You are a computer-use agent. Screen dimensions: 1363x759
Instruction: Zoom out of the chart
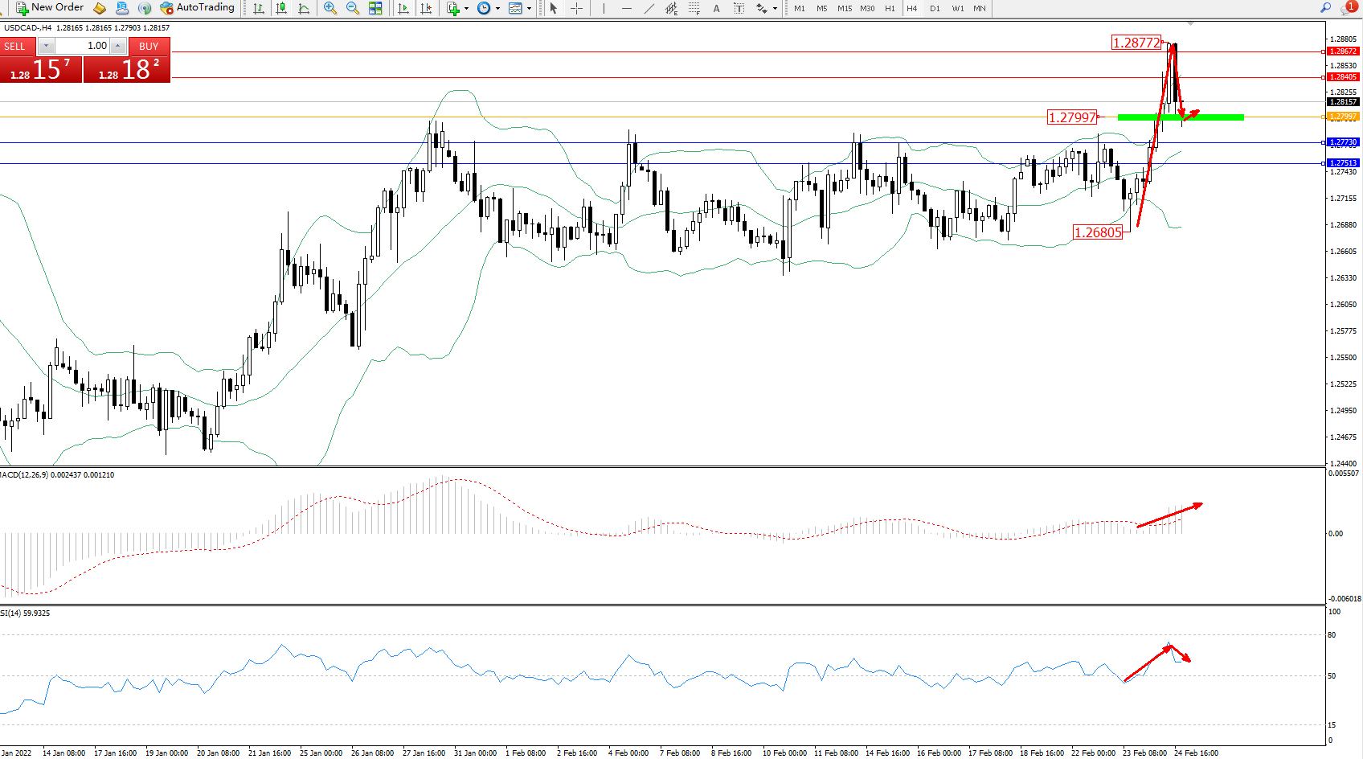(x=352, y=8)
